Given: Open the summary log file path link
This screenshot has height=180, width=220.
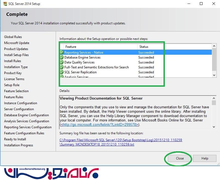Looking at the screenshot, I should pyautogui.click(x=121, y=140).
